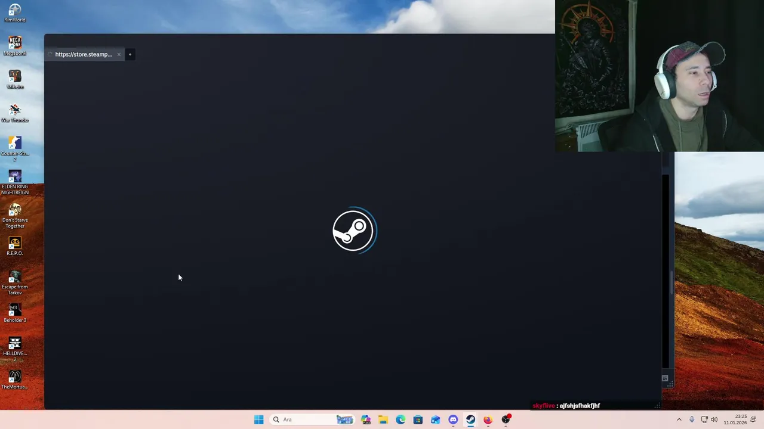Open the Windows Start menu
Screen dimensions: 764x429
(258, 419)
